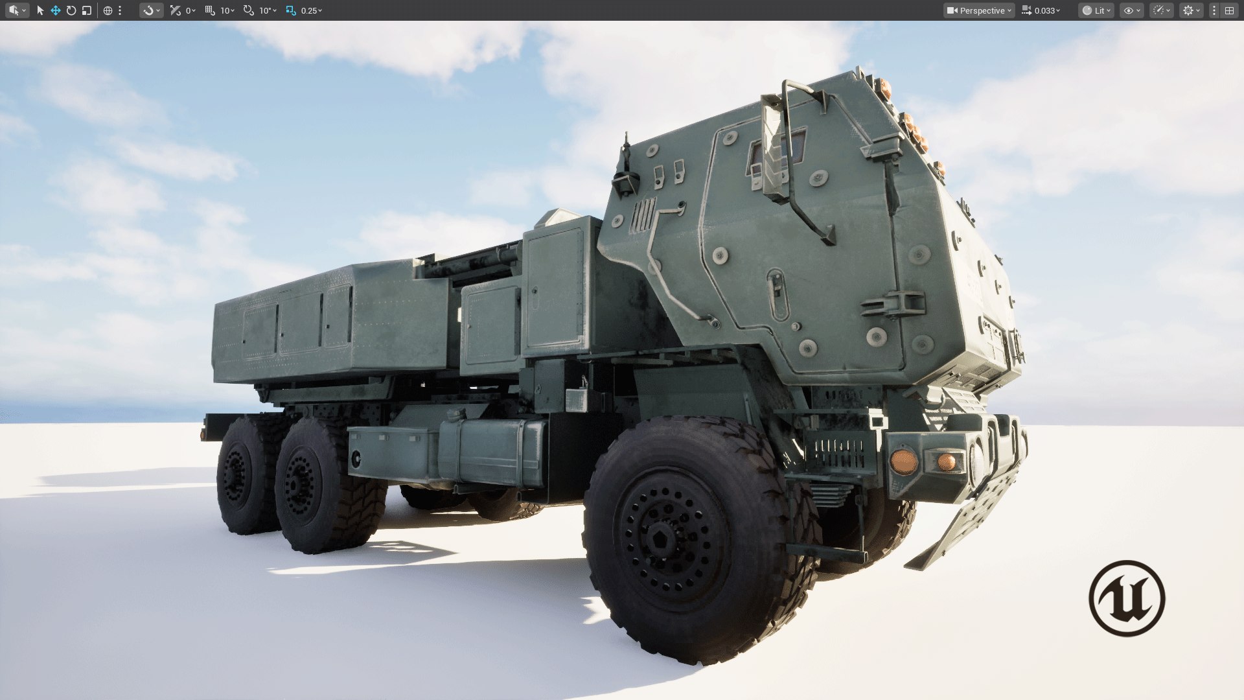This screenshot has height=700, width=1244.
Task: Toggle grid location snapping icon
Action: (x=209, y=10)
